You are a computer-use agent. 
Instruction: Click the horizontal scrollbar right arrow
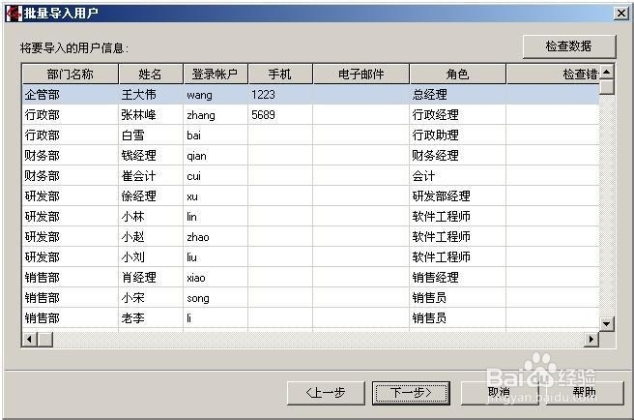tap(591, 339)
